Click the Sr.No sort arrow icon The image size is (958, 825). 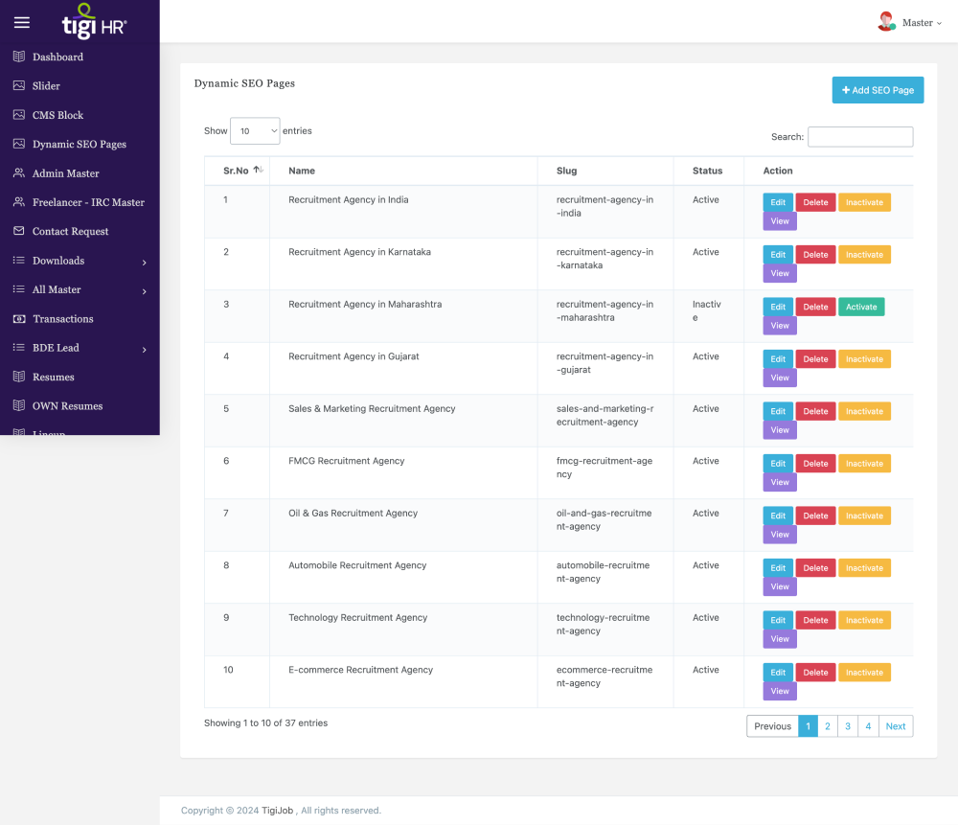tap(258, 171)
